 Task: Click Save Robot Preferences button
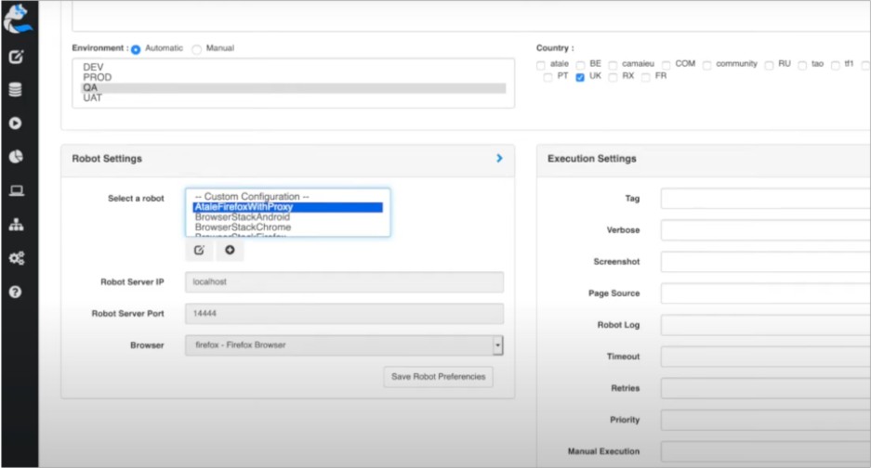438,377
